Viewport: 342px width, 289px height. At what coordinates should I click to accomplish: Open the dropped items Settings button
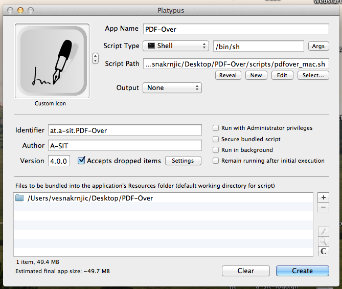coord(183,161)
